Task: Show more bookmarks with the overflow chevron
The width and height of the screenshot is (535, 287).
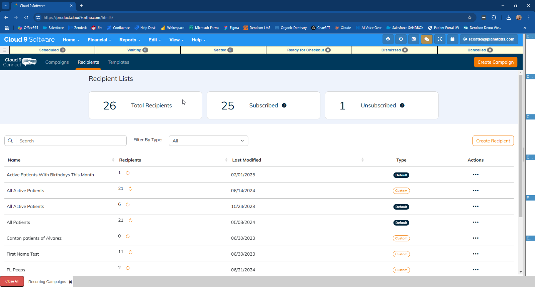Action: 525,28
